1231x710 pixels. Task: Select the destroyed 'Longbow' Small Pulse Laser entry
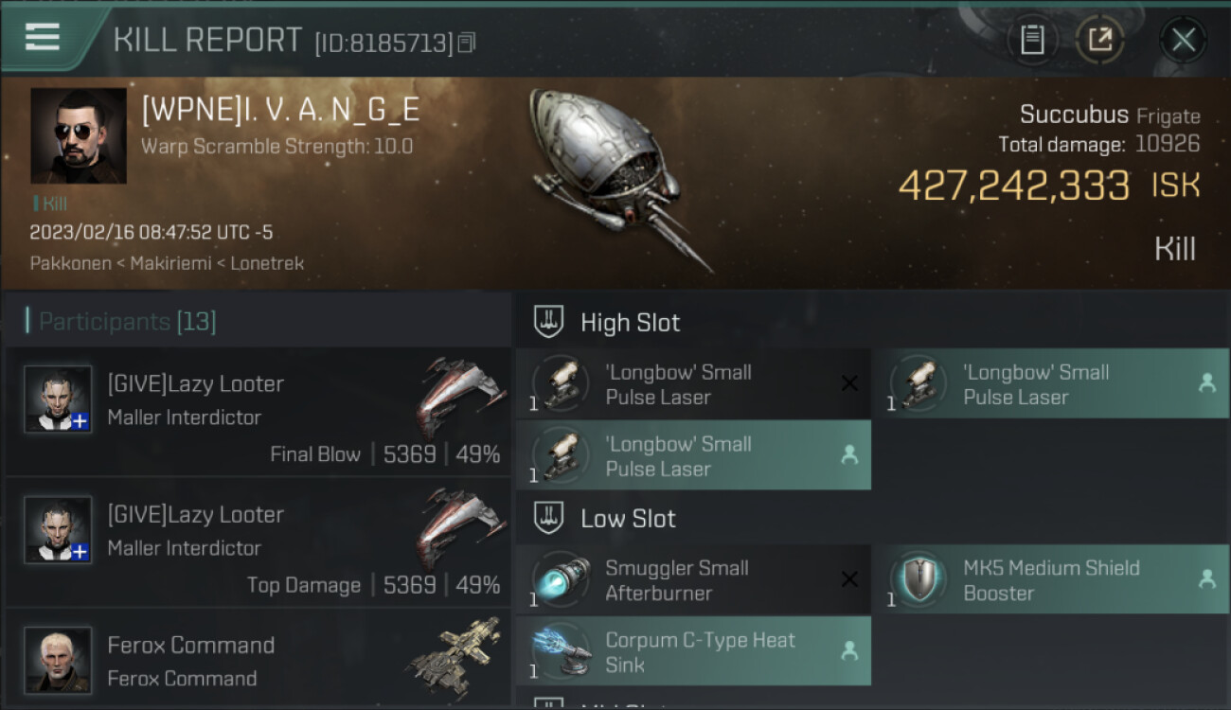(693, 384)
